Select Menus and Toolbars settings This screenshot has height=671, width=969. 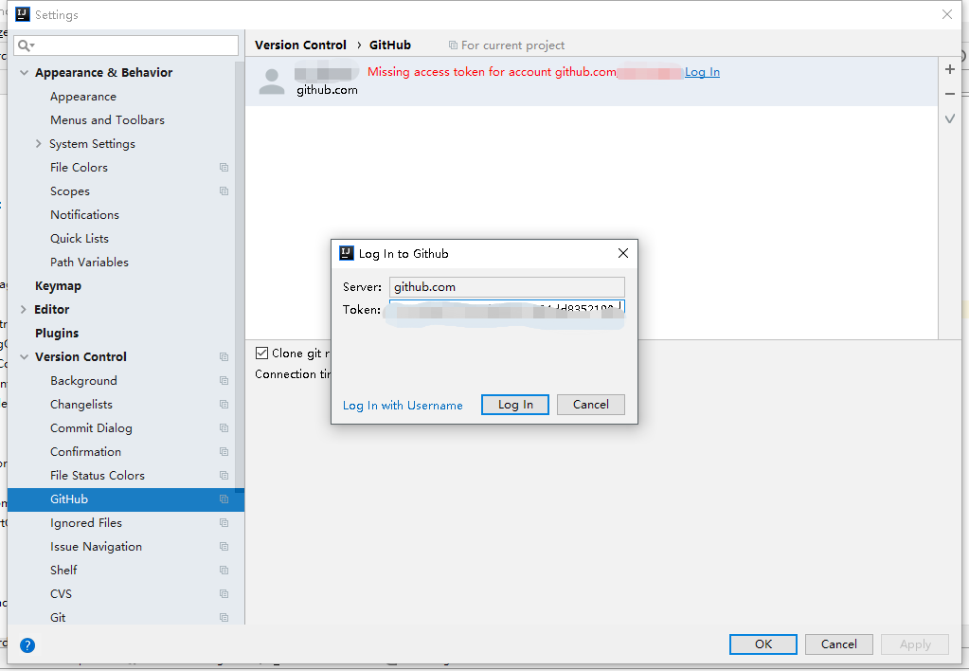tap(108, 120)
